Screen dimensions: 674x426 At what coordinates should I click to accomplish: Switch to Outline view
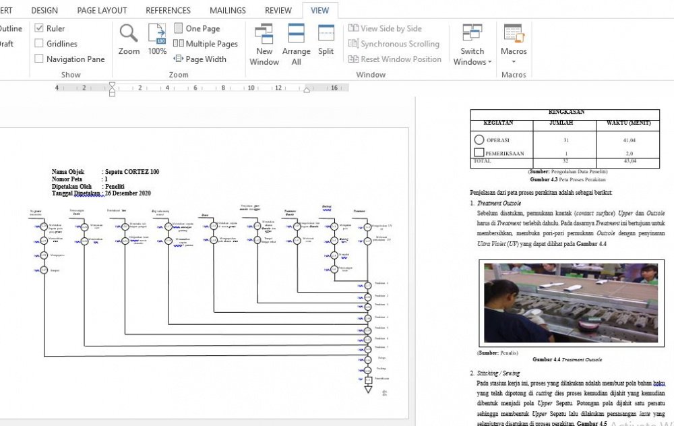[x=11, y=28]
